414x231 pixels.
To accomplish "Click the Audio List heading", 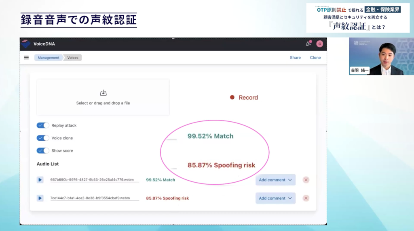I will coord(48,164).
